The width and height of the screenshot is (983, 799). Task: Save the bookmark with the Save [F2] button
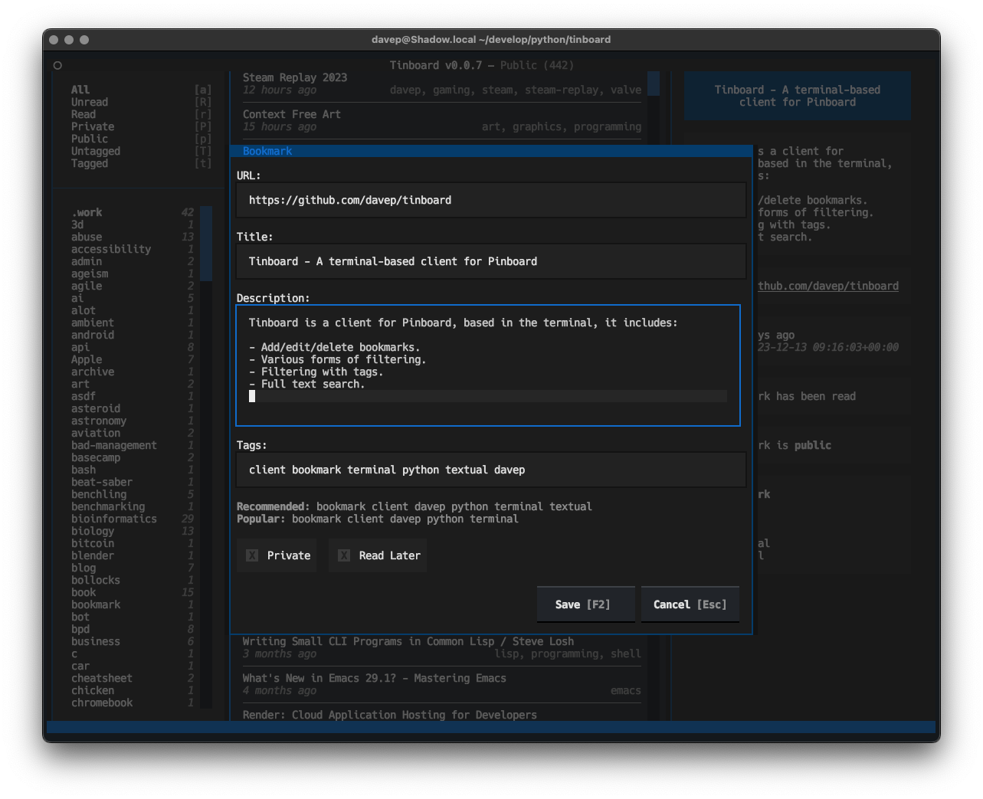coord(585,604)
